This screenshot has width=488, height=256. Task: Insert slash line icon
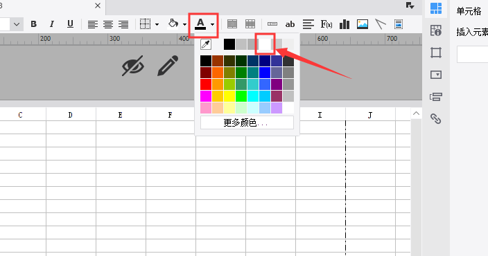(381, 24)
